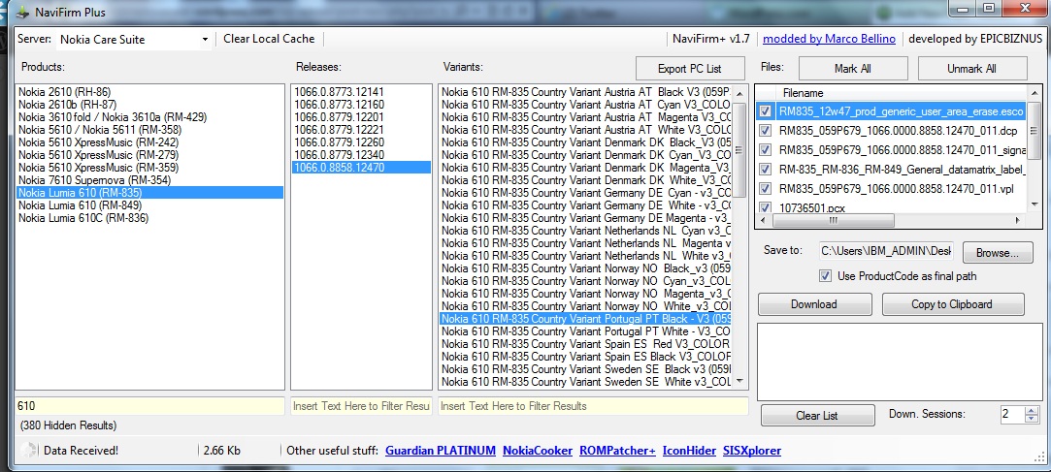This screenshot has width=1051, height=472.
Task: Open the Server dropdown (Nokia Care Suite)
Action: [x=135, y=40]
